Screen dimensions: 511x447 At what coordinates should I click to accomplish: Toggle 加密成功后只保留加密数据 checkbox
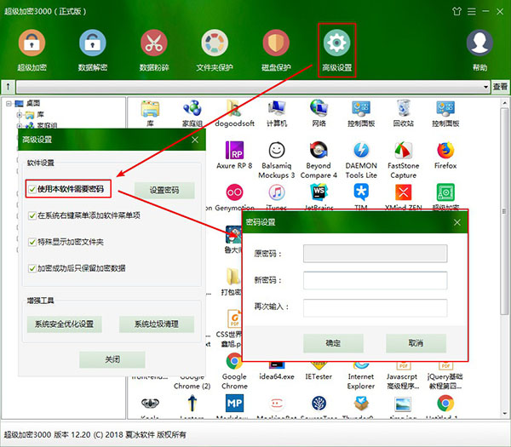pyautogui.click(x=31, y=267)
